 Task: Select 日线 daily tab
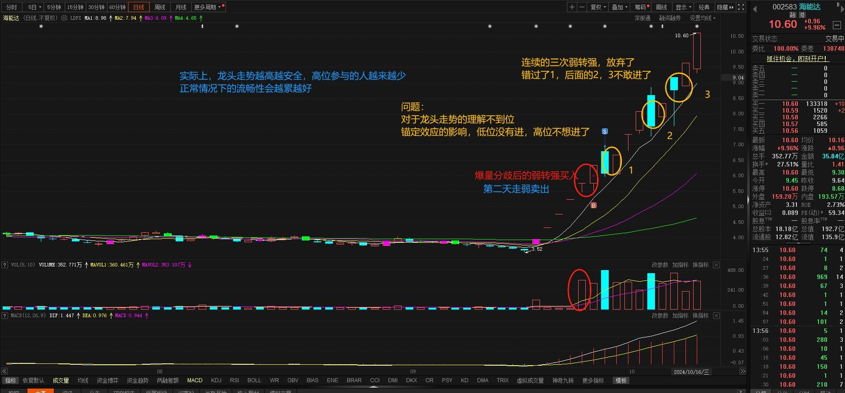pyautogui.click(x=139, y=7)
